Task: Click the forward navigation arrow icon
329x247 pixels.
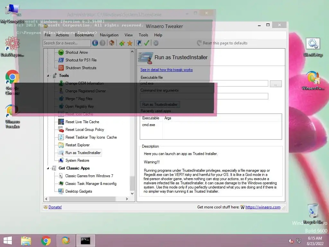Action: click(102, 43)
